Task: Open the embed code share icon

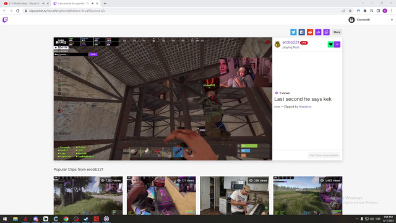Action: [318, 32]
